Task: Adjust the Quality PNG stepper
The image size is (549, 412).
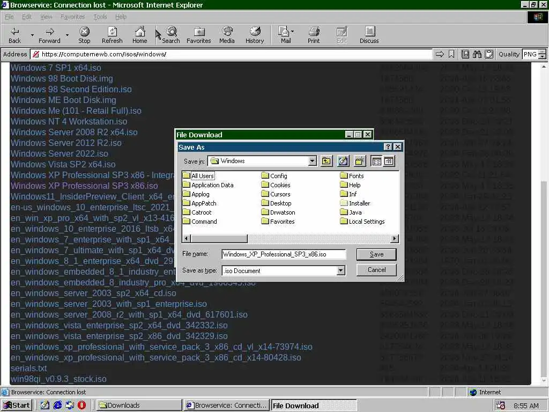Action: 542,54
